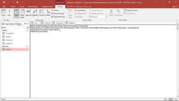Open the navigation pane category dropdown

[25, 24]
